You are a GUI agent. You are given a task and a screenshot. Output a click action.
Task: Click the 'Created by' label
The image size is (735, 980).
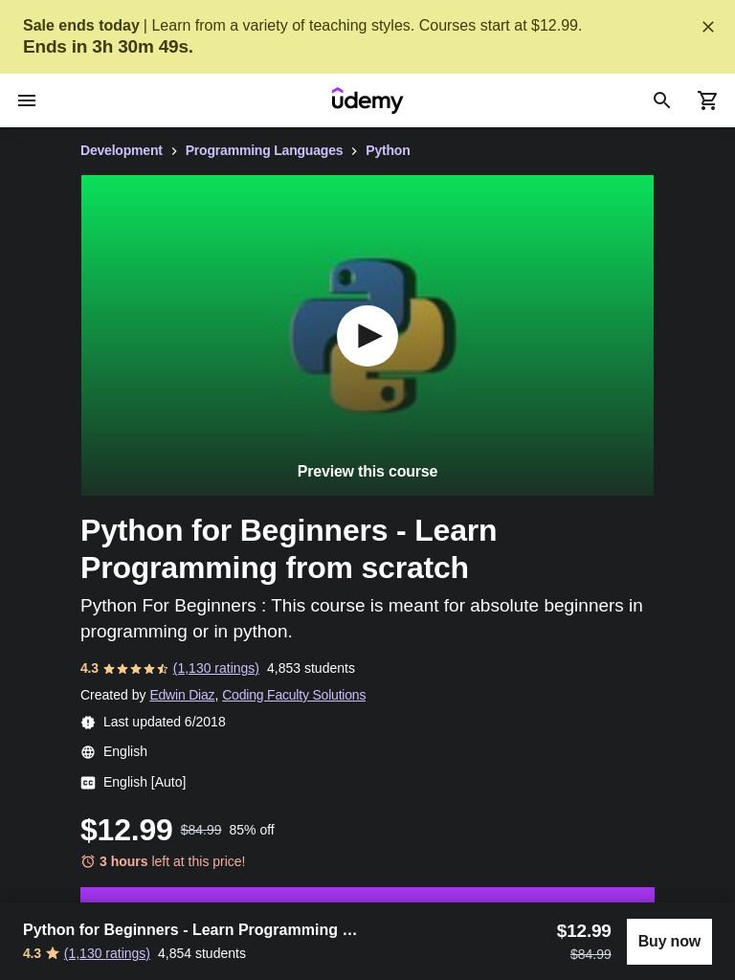pyautogui.click(x=113, y=695)
